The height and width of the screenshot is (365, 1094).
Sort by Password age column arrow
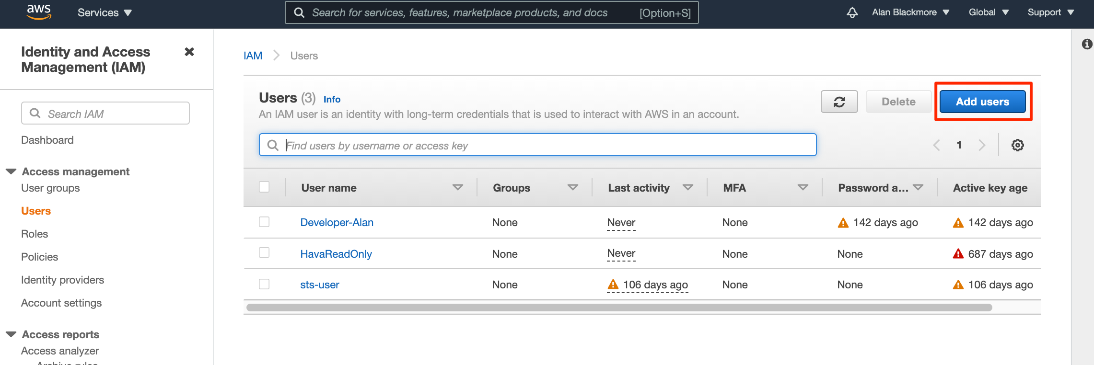pyautogui.click(x=918, y=187)
